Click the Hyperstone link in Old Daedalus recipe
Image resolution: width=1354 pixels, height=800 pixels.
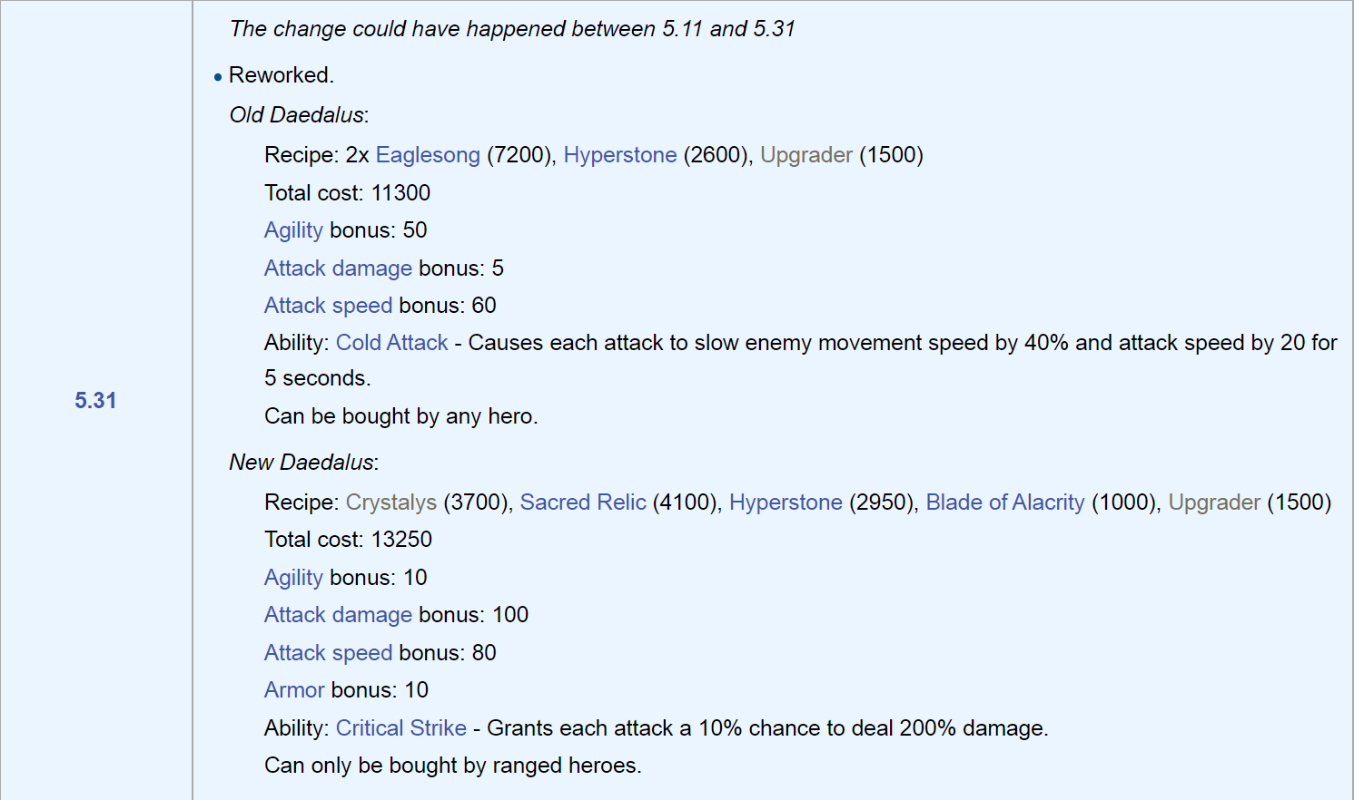620,155
